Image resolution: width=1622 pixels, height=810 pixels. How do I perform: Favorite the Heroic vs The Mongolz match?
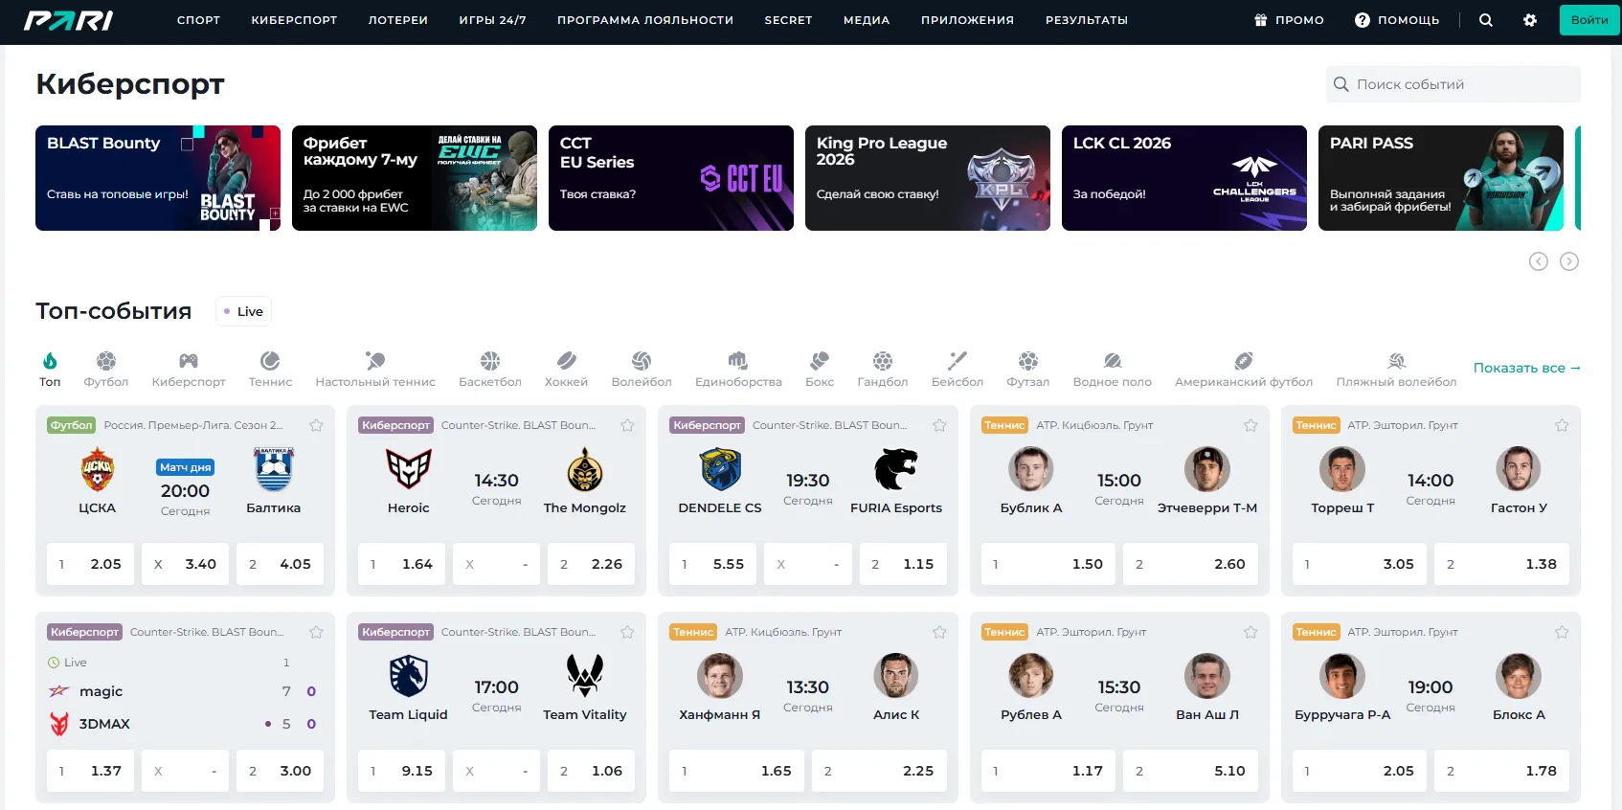[628, 425]
